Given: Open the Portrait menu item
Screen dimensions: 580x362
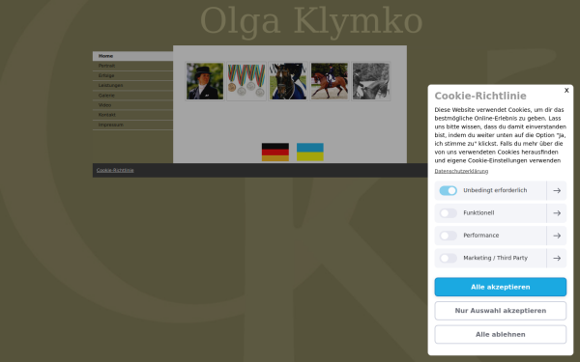Looking at the screenshot, I should pos(132,66).
